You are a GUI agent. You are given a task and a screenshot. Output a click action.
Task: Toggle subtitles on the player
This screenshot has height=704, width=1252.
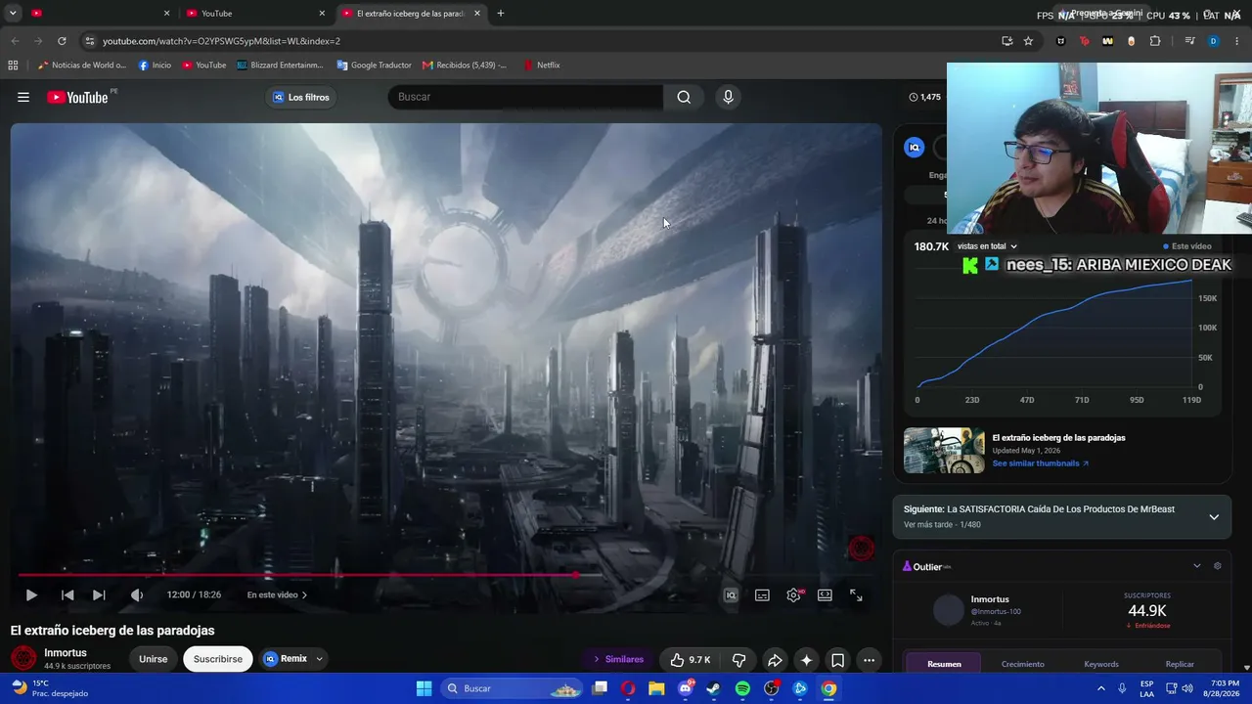762,594
